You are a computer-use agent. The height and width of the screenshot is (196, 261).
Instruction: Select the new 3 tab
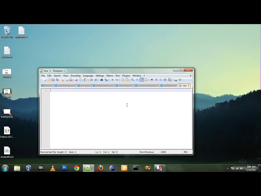[184, 85]
